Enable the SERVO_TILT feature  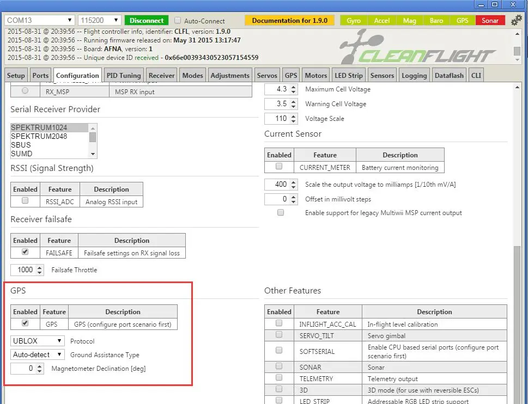point(279,334)
